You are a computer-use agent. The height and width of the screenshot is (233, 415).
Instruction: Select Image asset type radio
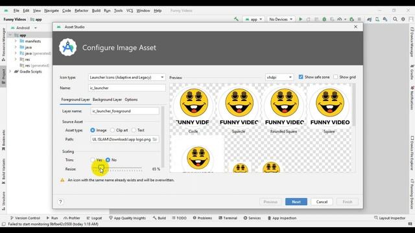[92, 130]
